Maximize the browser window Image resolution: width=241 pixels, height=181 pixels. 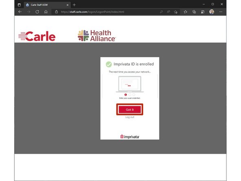(x=213, y=4)
